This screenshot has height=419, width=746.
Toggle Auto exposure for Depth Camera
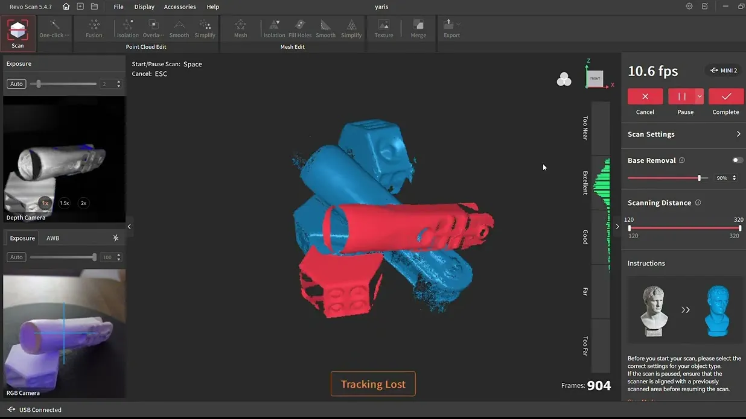tap(16, 84)
